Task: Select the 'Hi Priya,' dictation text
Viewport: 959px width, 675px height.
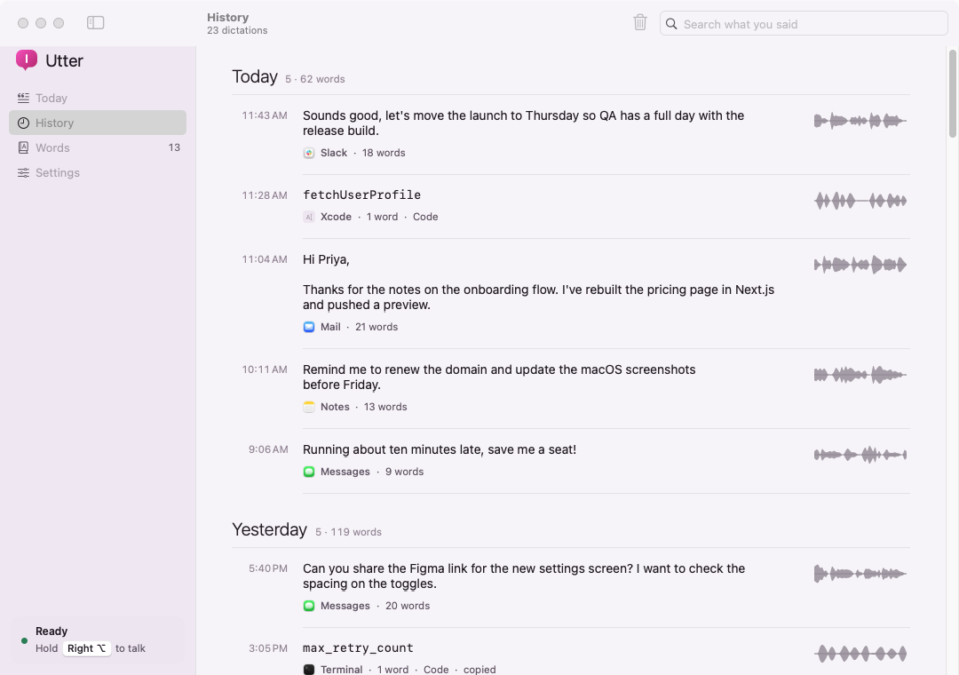Action: coord(326,259)
